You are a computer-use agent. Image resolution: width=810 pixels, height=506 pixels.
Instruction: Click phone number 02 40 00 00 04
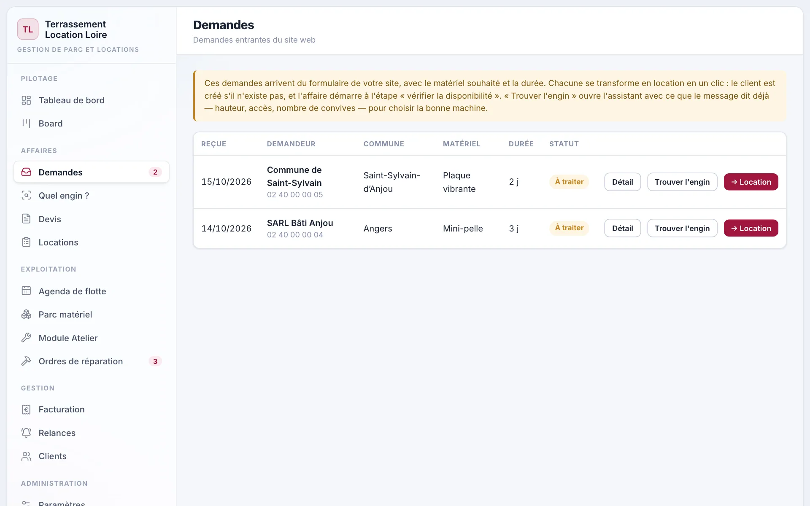tap(295, 235)
